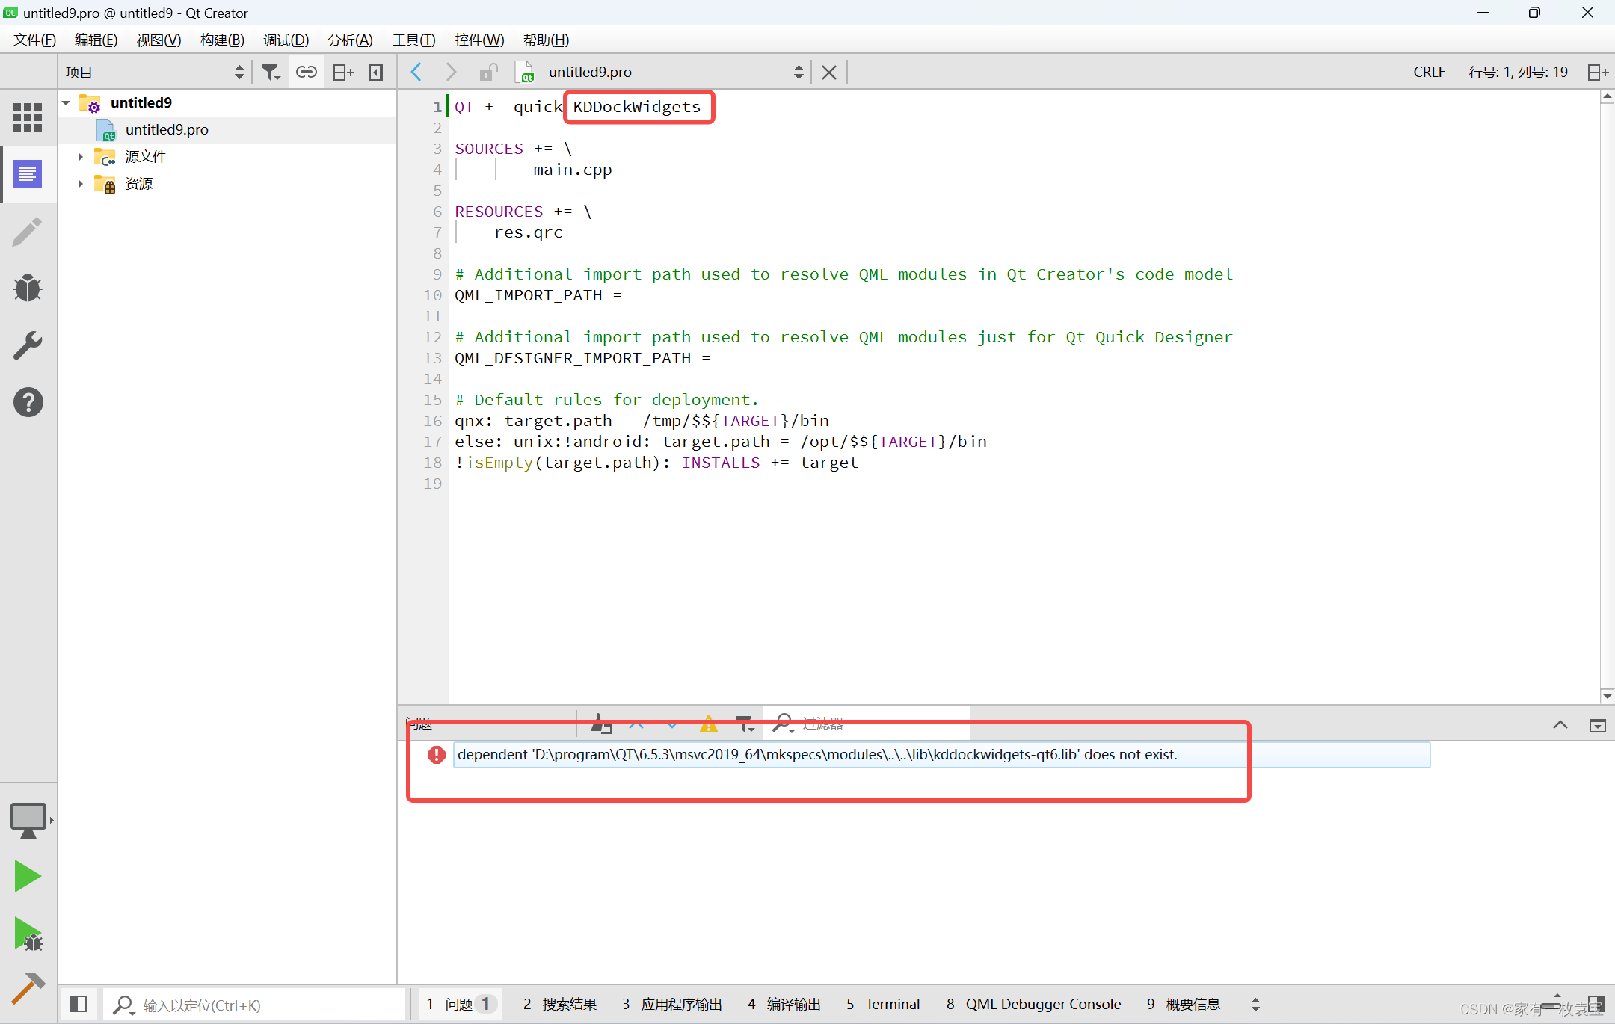Run the project with green play button
Image resolution: width=1615 pixels, height=1024 pixels.
click(x=28, y=876)
